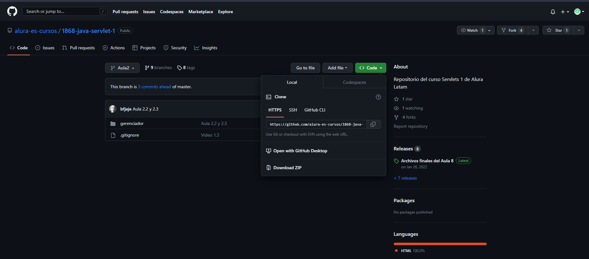
Task: Open the 8 tags list
Action: [x=186, y=67]
